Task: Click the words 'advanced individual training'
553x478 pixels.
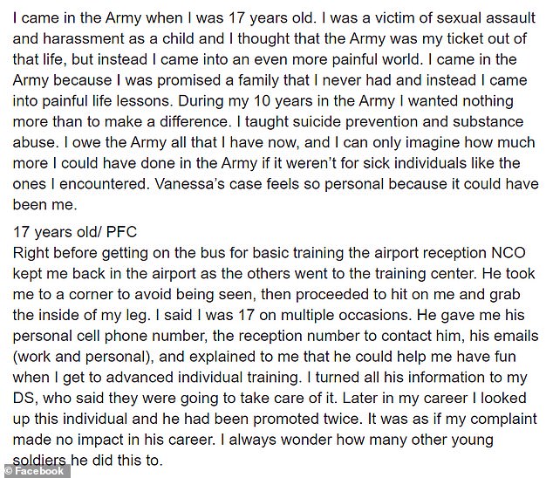Action: tap(202, 378)
